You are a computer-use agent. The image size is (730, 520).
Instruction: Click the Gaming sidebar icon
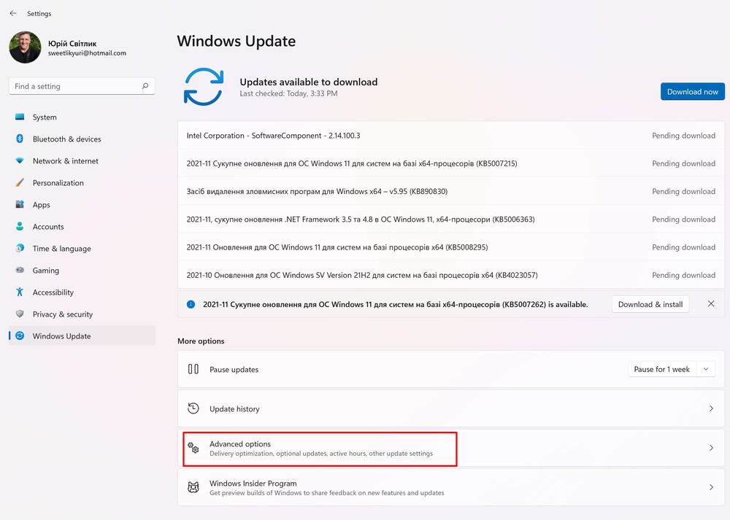click(x=20, y=270)
